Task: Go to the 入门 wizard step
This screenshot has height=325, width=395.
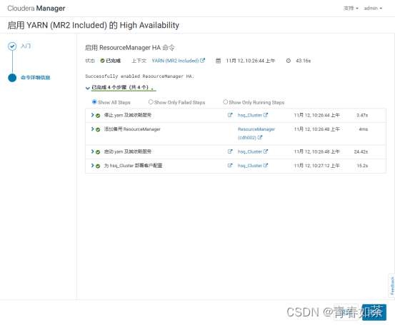Action: coord(26,46)
